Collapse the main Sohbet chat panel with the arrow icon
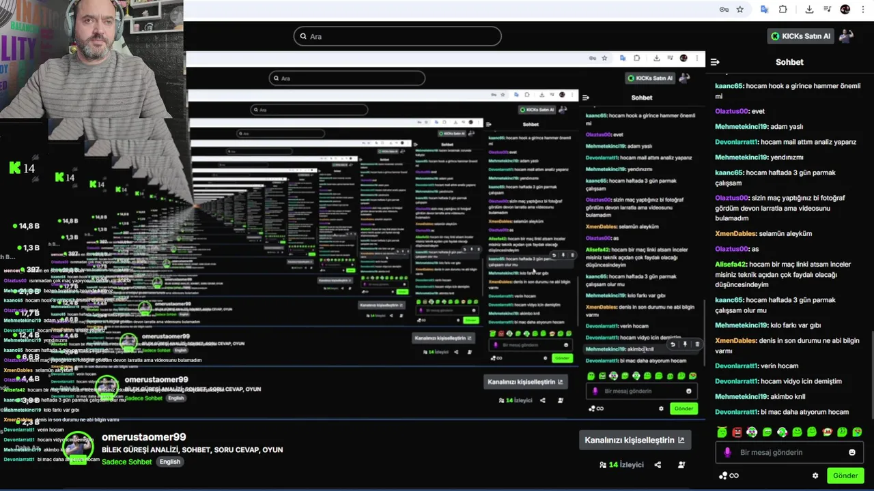 point(715,62)
